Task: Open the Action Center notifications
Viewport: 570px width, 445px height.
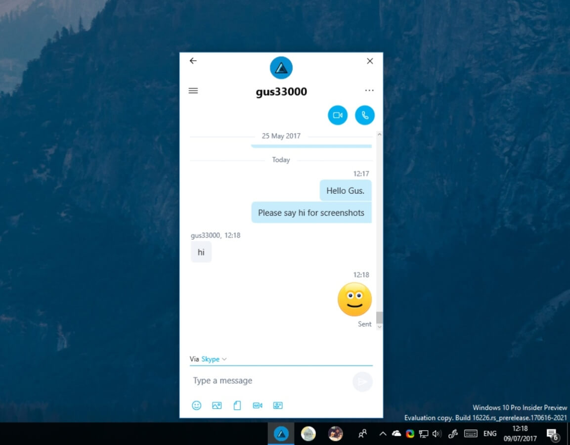Action: tap(553, 434)
